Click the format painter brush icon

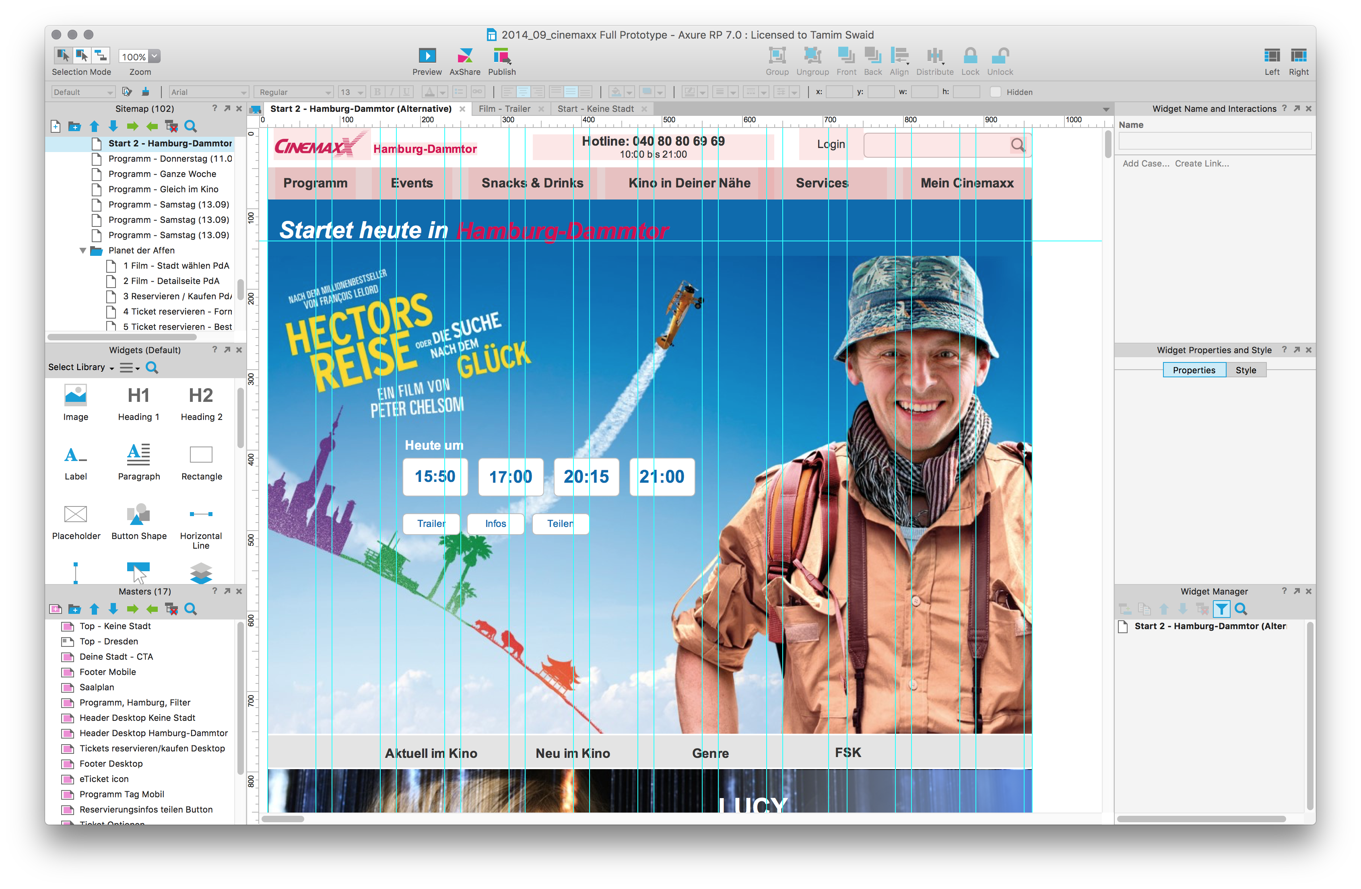point(145,91)
